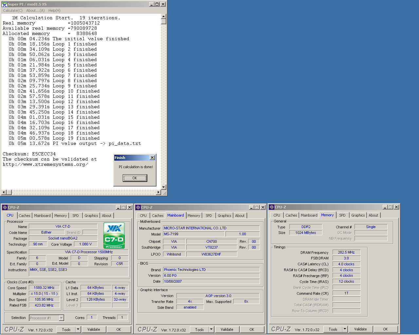The width and height of the screenshot is (419, 335).
Task: Select the Mainboard tab in the right CPU-Z window
Action: [x=309, y=215]
